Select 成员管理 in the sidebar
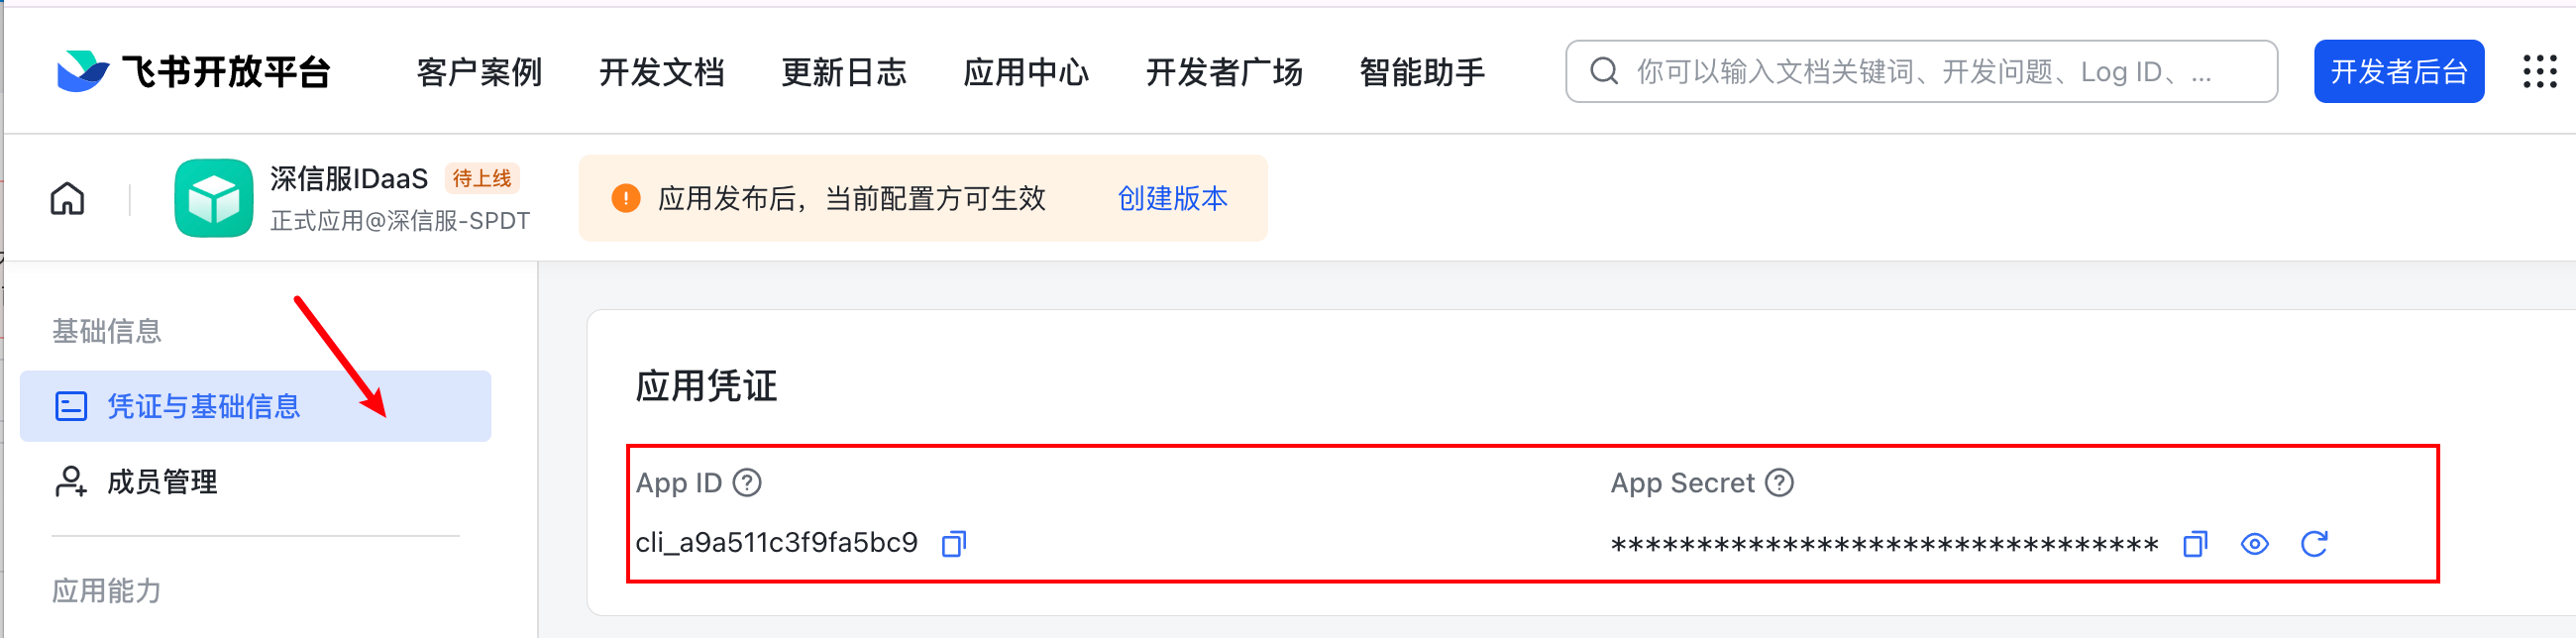 tap(162, 482)
